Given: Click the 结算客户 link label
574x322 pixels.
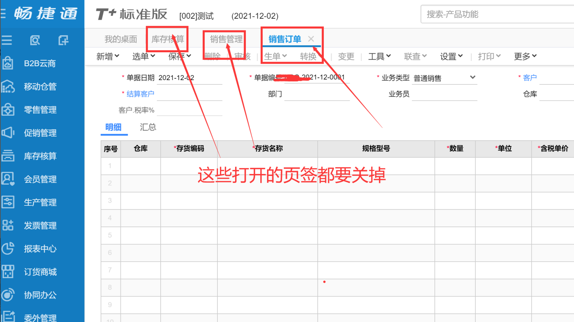Looking at the screenshot, I should point(140,94).
